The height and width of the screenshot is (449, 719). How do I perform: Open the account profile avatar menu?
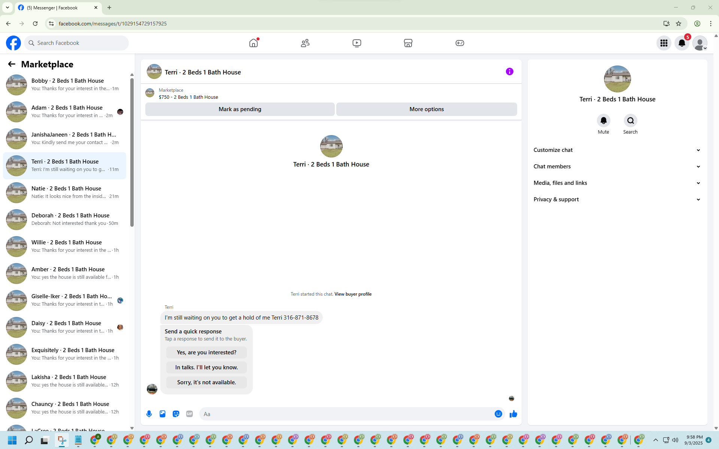tap(700, 43)
